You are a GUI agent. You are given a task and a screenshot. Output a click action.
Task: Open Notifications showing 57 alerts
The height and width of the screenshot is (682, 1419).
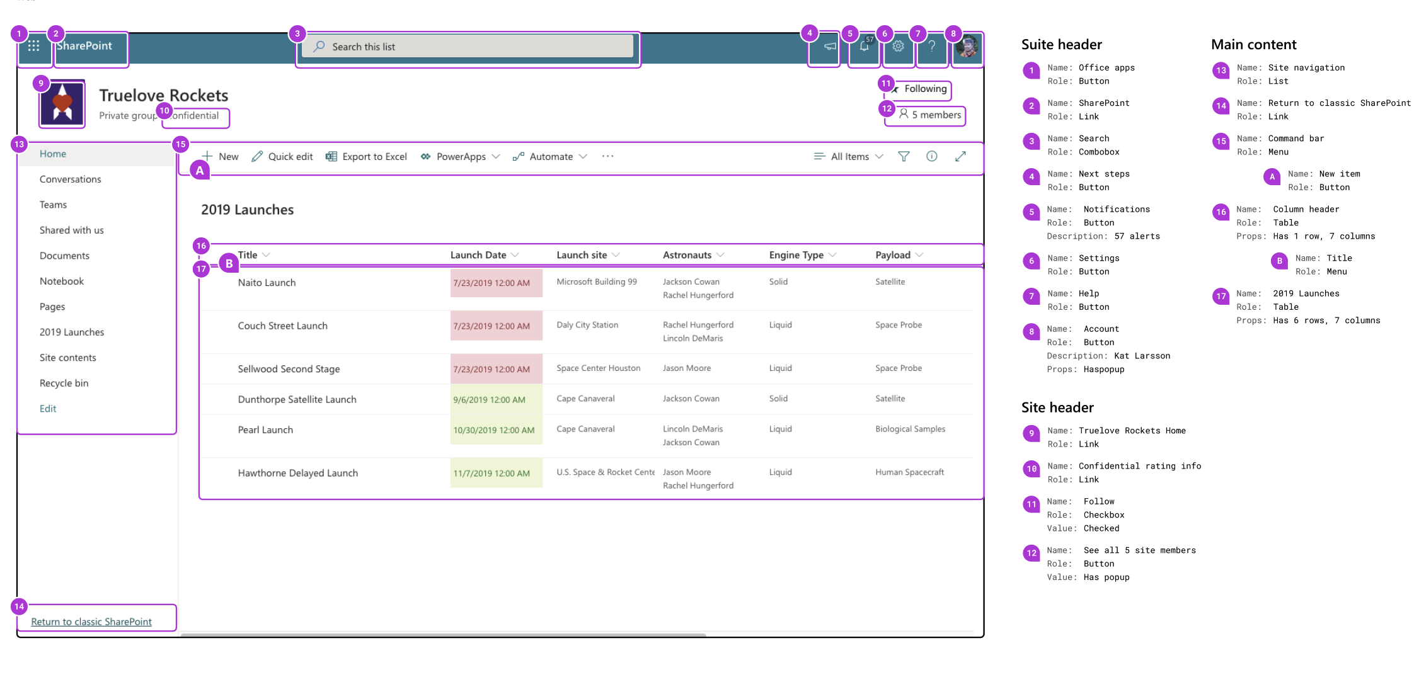click(863, 46)
